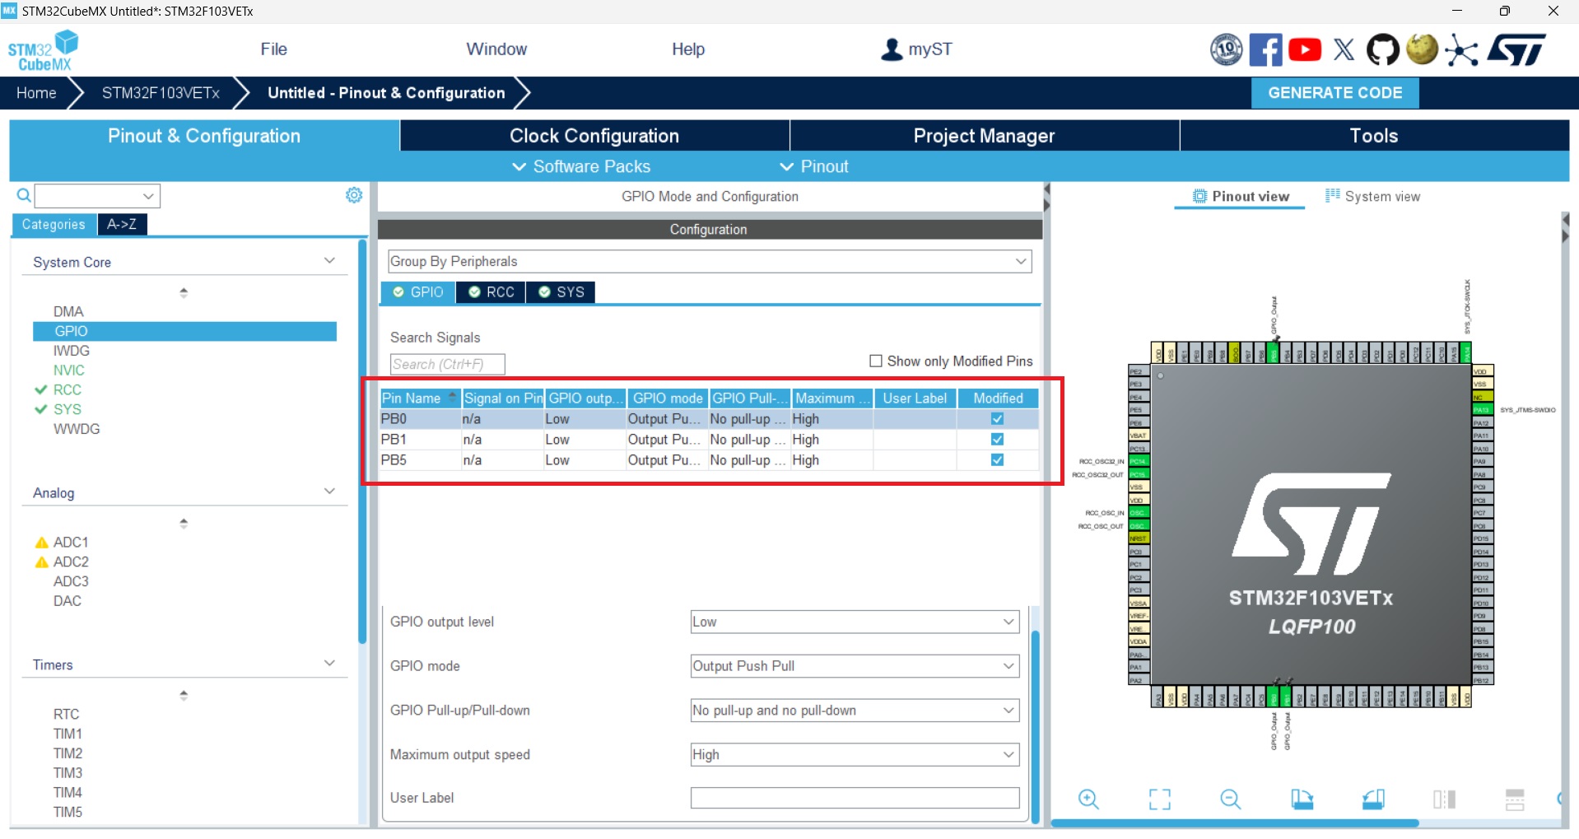Select NVIC in System Core
The image size is (1579, 839).
pyautogui.click(x=69, y=371)
